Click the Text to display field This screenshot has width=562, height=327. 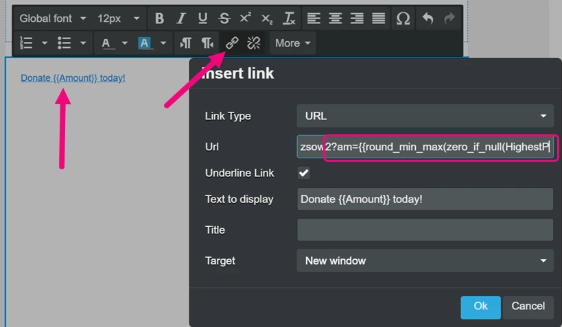point(425,199)
